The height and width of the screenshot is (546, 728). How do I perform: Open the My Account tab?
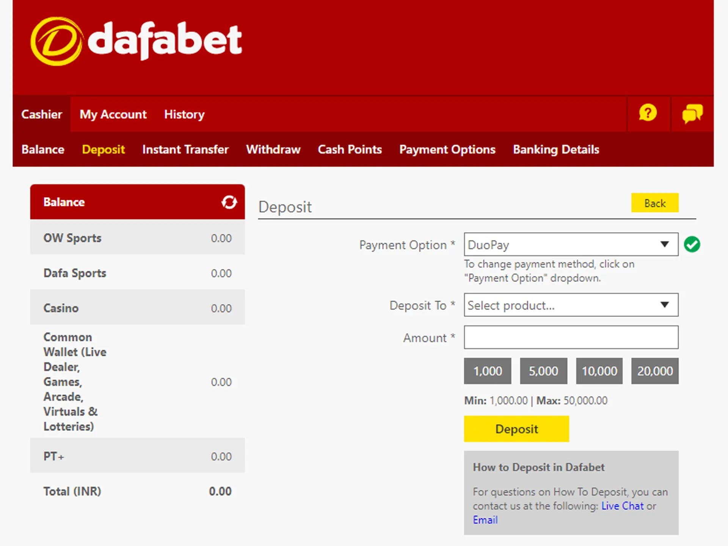point(113,114)
